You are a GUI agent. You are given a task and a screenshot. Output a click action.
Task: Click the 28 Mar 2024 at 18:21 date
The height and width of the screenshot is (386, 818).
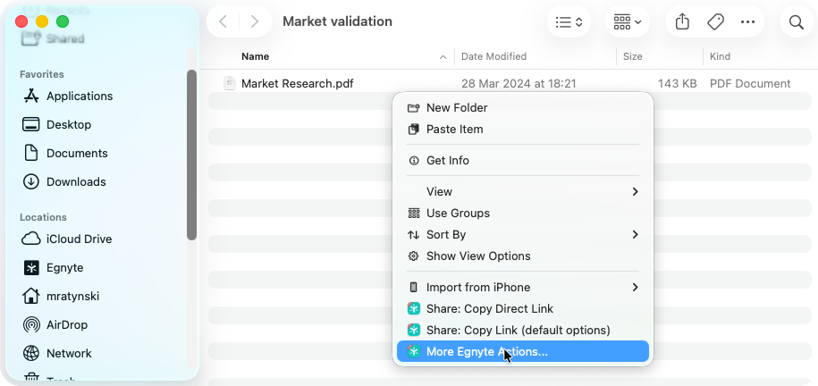[x=519, y=83]
